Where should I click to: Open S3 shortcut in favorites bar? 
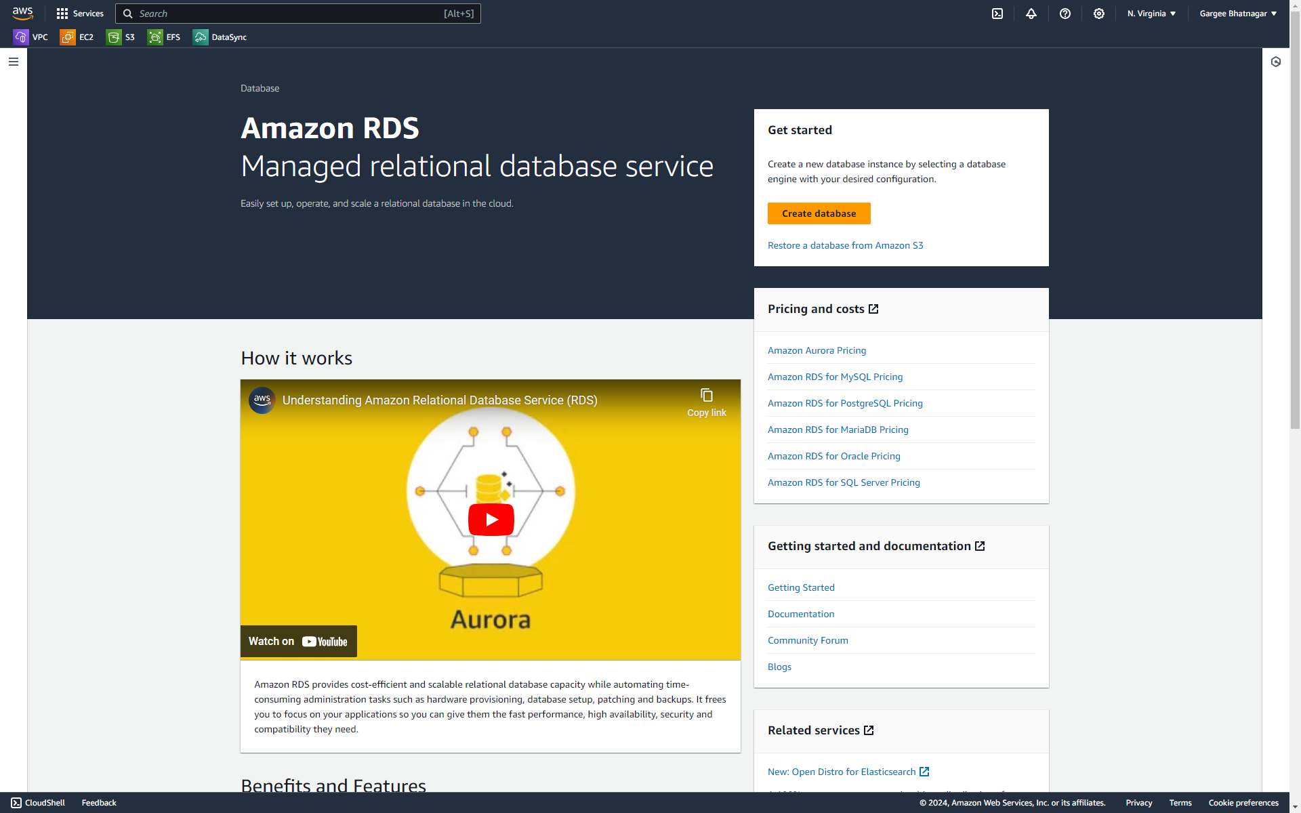coord(121,37)
